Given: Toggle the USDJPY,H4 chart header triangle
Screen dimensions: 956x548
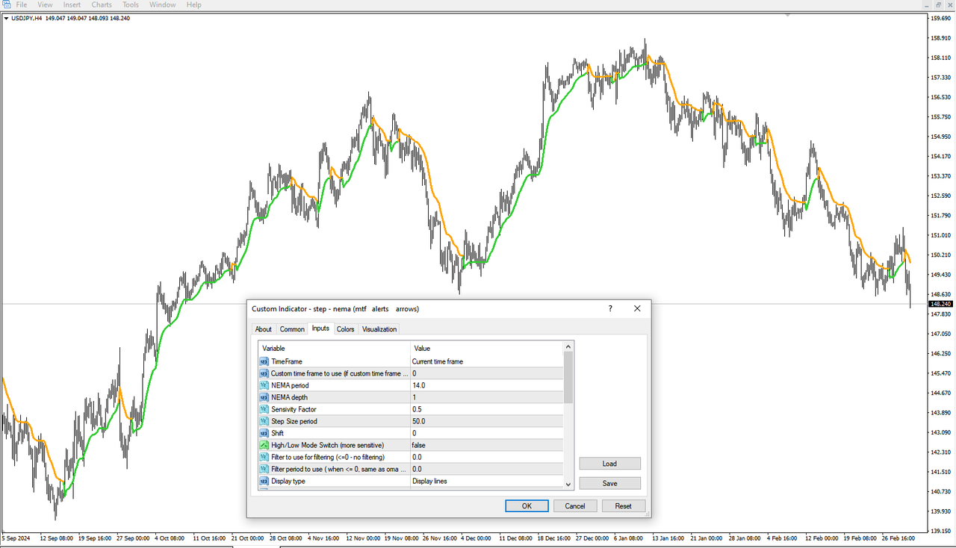Looking at the screenshot, I should tap(7, 18).
